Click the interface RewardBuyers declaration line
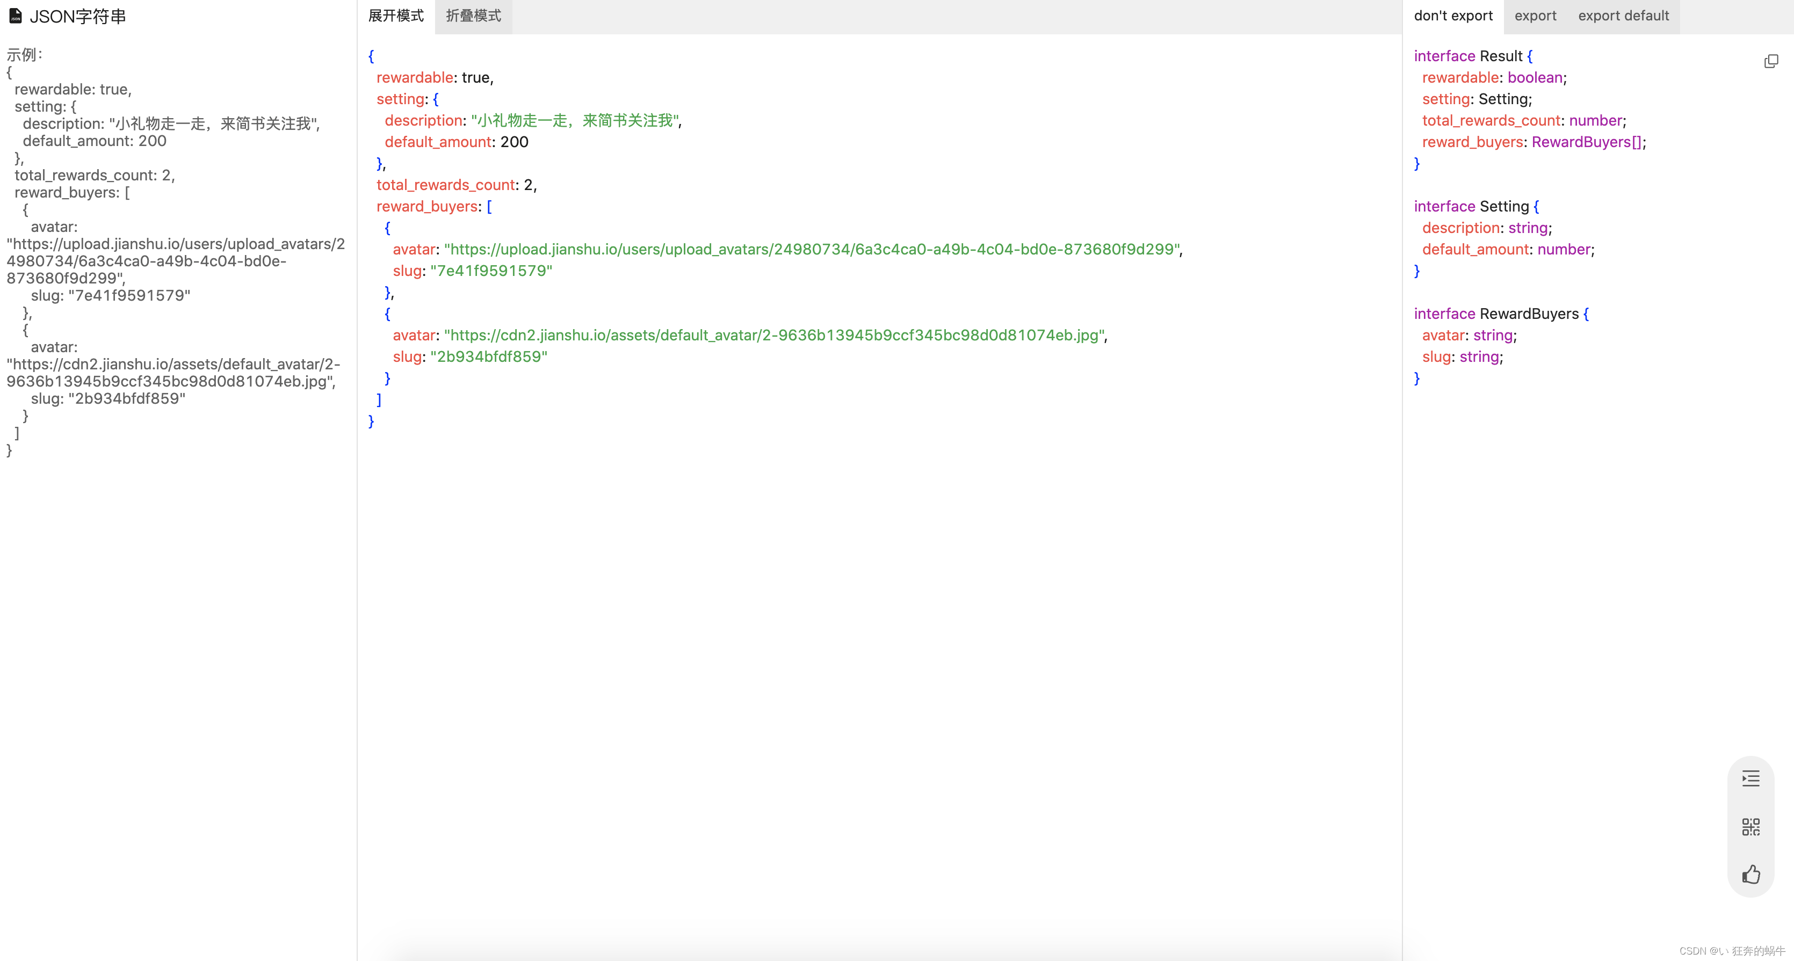 coord(1500,314)
